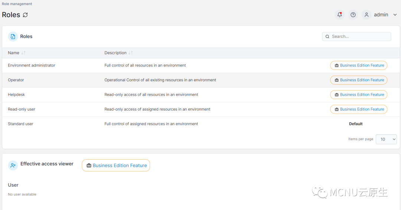The width and height of the screenshot is (401, 210).
Task: Click Business Edition Feature for Environment administrator
Action: coord(359,65)
